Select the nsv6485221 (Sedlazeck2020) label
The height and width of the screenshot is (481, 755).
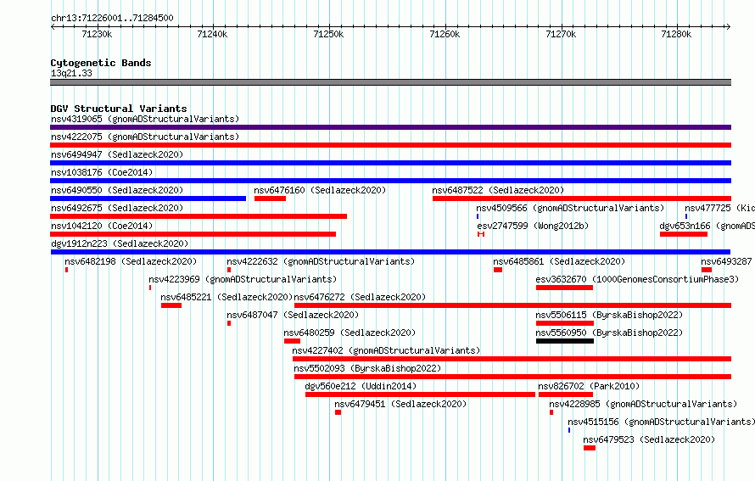(x=226, y=297)
